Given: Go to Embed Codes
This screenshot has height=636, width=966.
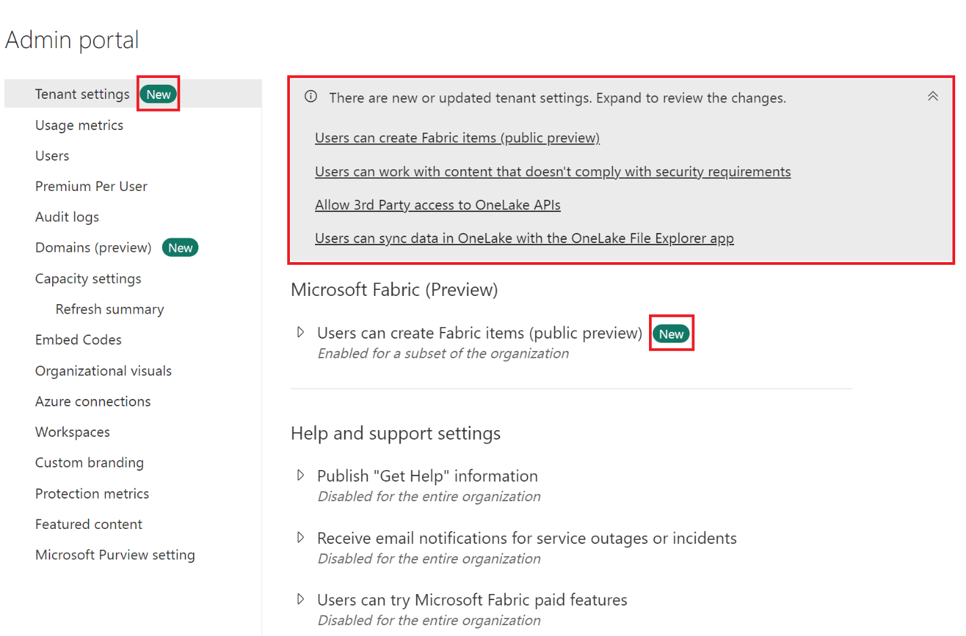Looking at the screenshot, I should coord(79,340).
